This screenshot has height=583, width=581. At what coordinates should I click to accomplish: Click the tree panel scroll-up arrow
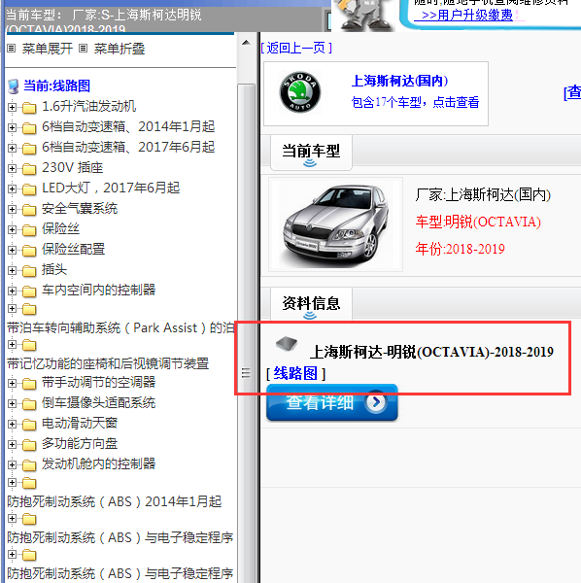[246, 43]
